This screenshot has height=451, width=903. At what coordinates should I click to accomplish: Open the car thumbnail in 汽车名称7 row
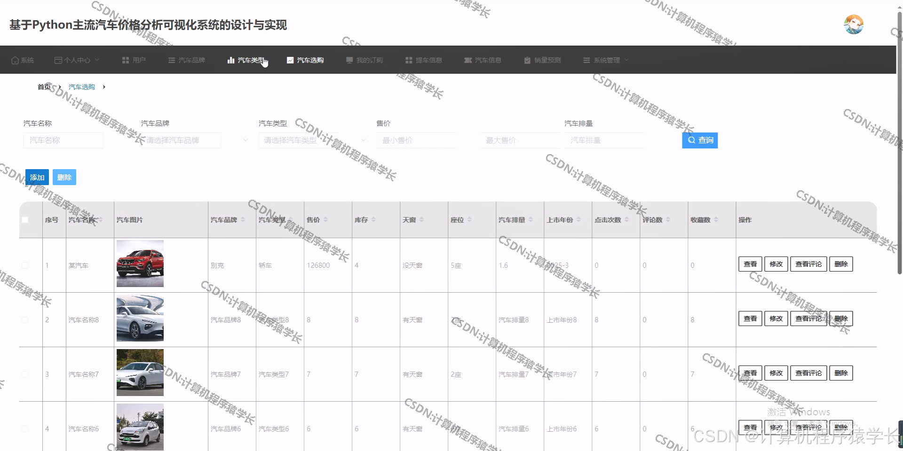pyautogui.click(x=140, y=373)
